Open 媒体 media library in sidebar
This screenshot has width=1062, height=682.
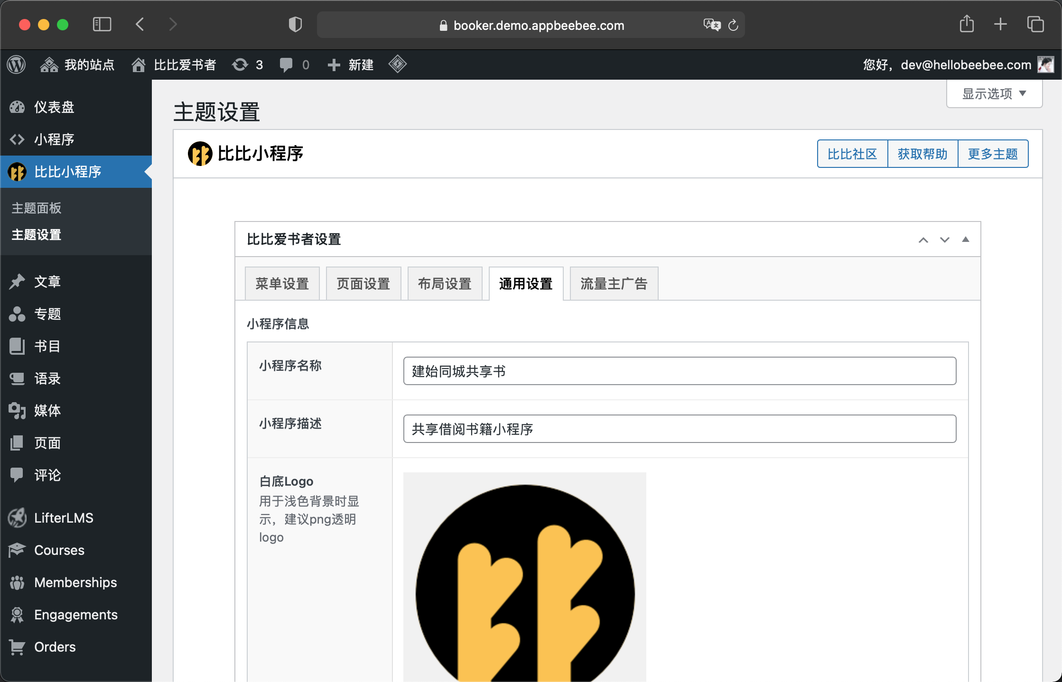47,411
